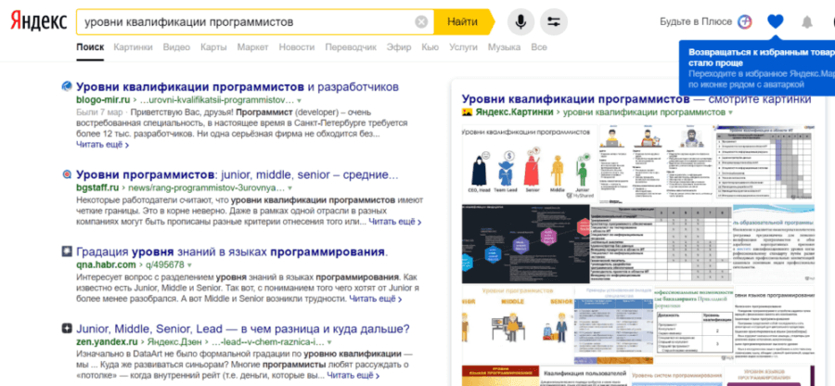
Task: Click bgstaff.ru favicon
Action: [x=67, y=174]
